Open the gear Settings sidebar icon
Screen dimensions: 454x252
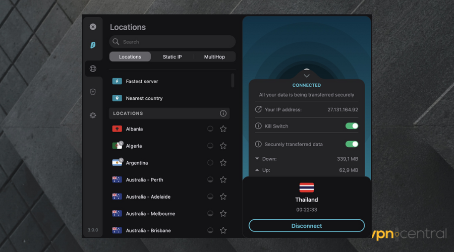click(93, 115)
